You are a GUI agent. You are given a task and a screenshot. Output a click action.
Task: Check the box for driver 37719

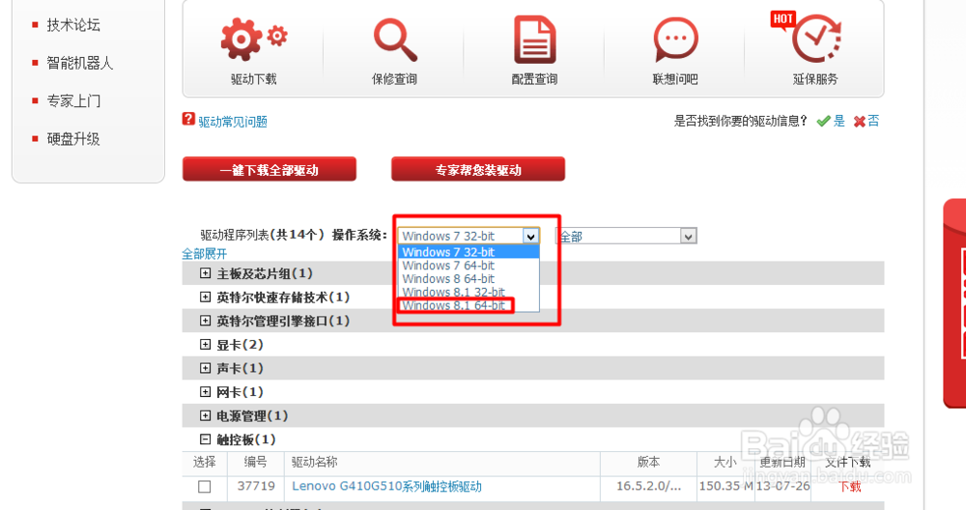click(x=205, y=487)
